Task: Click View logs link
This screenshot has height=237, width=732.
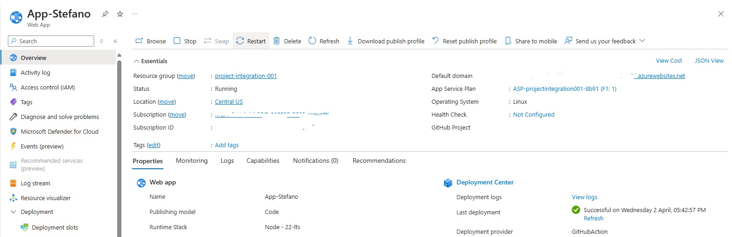Action: (x=584, y=197)
